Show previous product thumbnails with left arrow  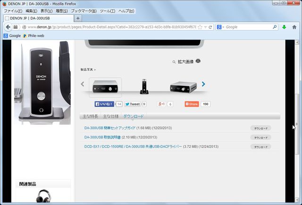[x=83, y=84]
